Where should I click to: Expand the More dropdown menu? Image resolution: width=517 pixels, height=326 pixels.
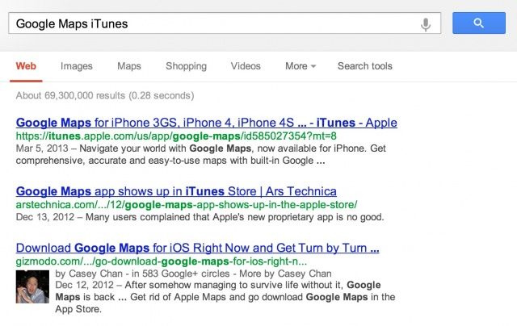pyautogui.click(x=301, y=66)
